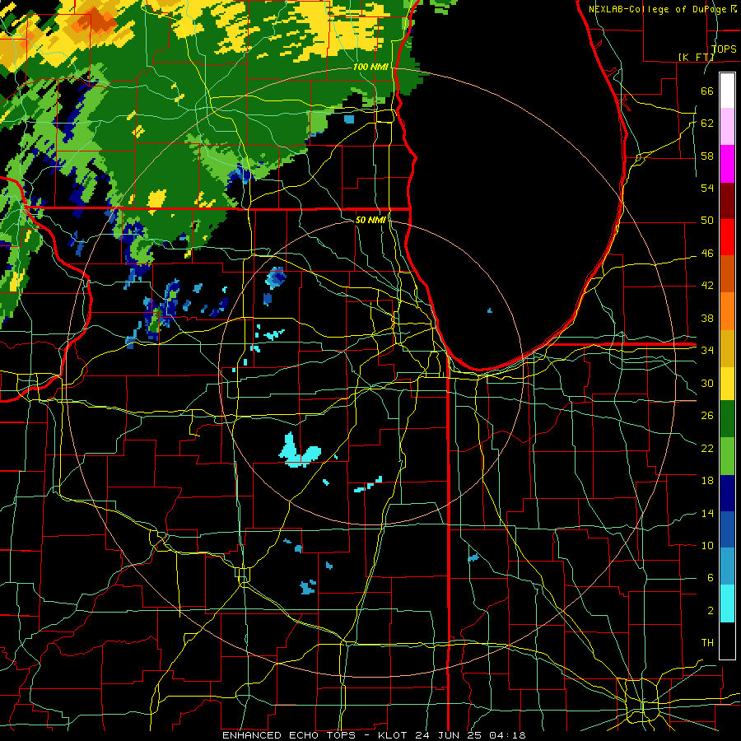Click the 50 NMI range ring label
Viewport: 741px width, 741px height.
[370, 220]
